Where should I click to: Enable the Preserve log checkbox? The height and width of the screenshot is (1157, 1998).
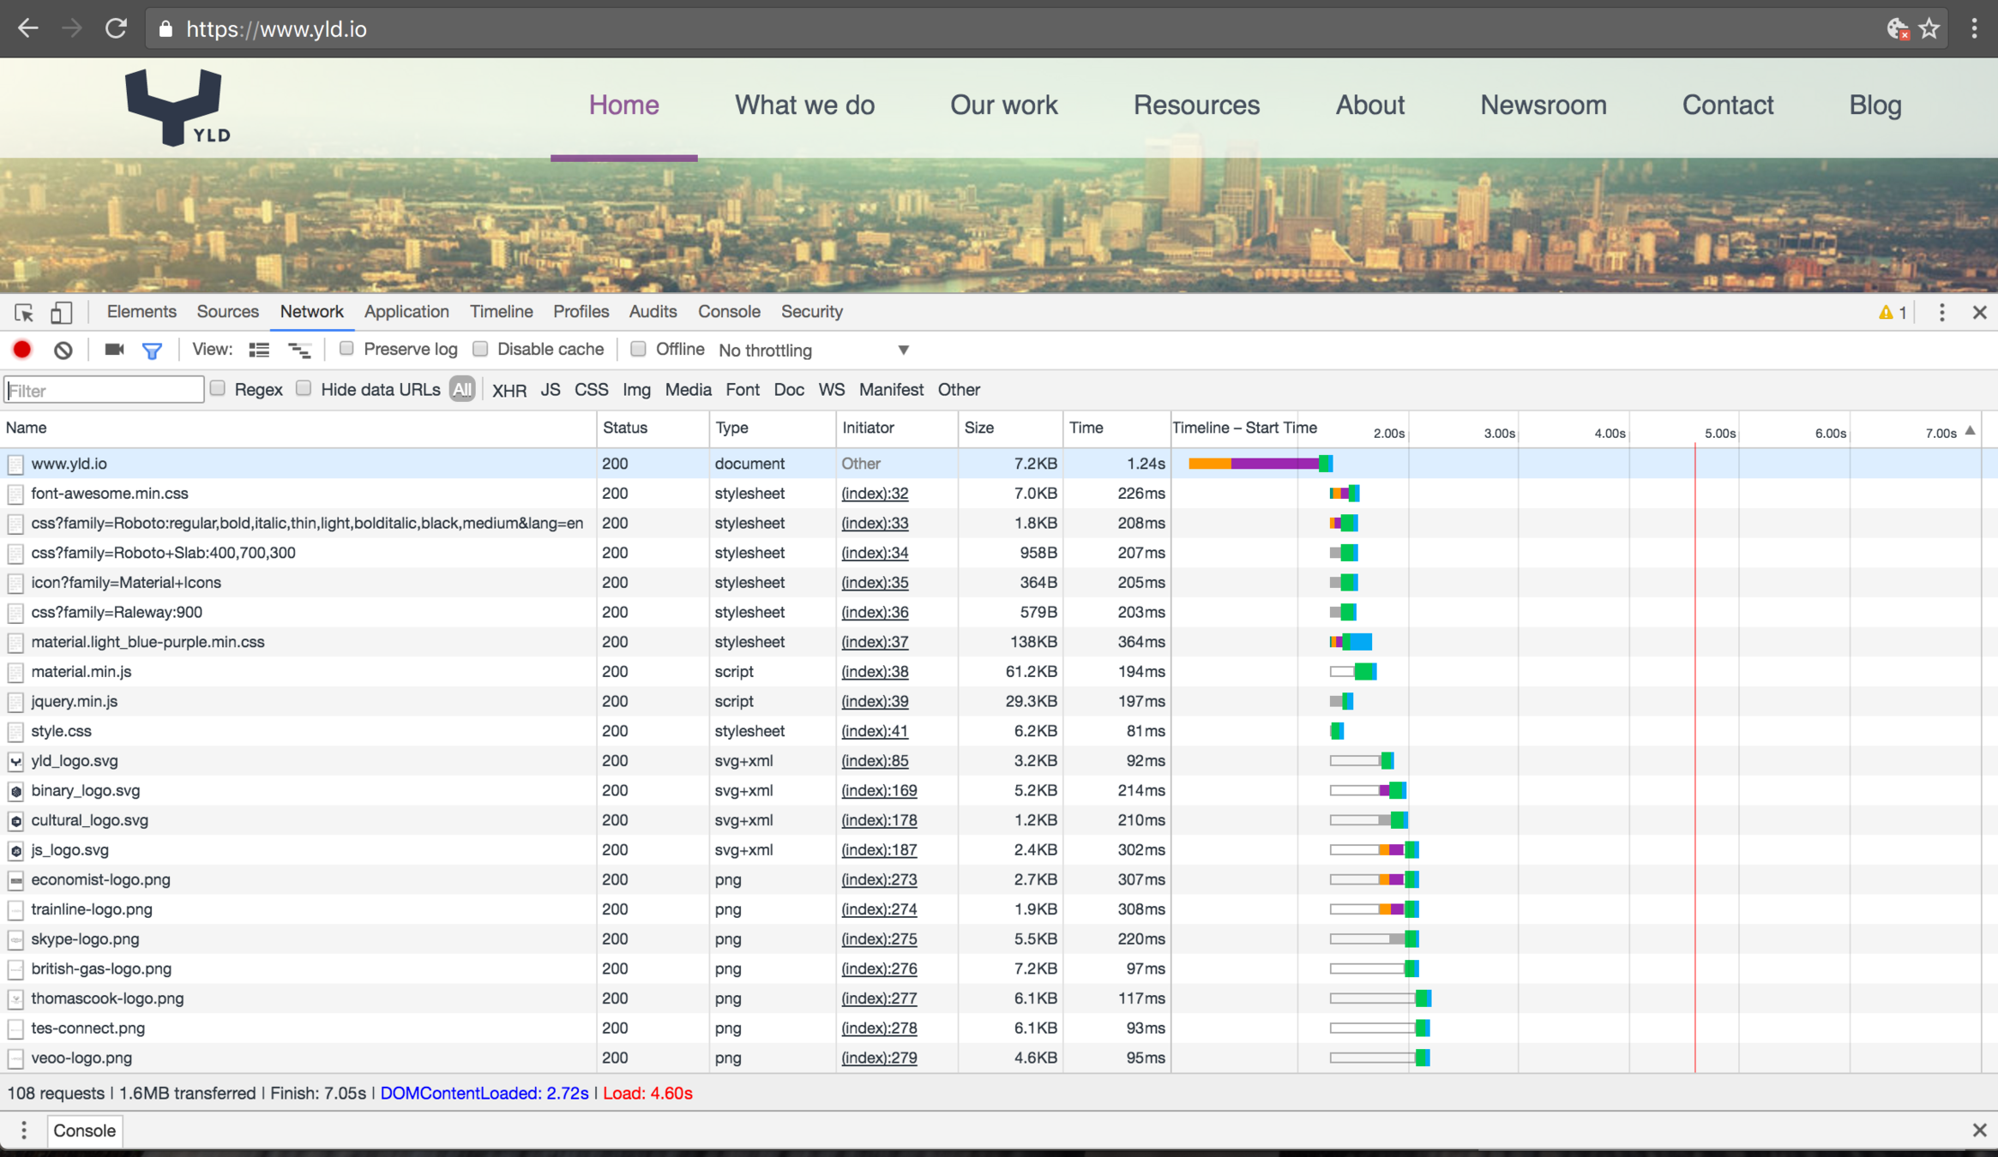[346, 349]
